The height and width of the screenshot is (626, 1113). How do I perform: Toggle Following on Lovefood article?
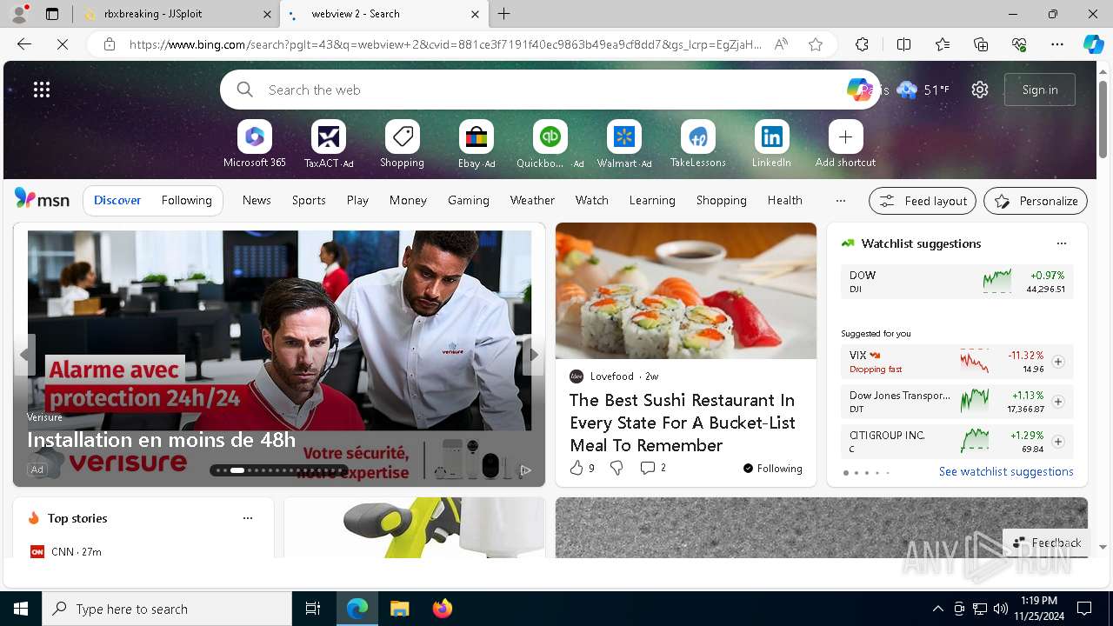point(772,469)
